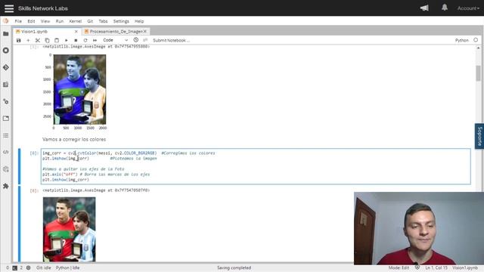Image resolution: width=484 pixels, height=272 pixels.
Task: Open the Git menu
Action: pyautogui.click(x=90, y=21)
